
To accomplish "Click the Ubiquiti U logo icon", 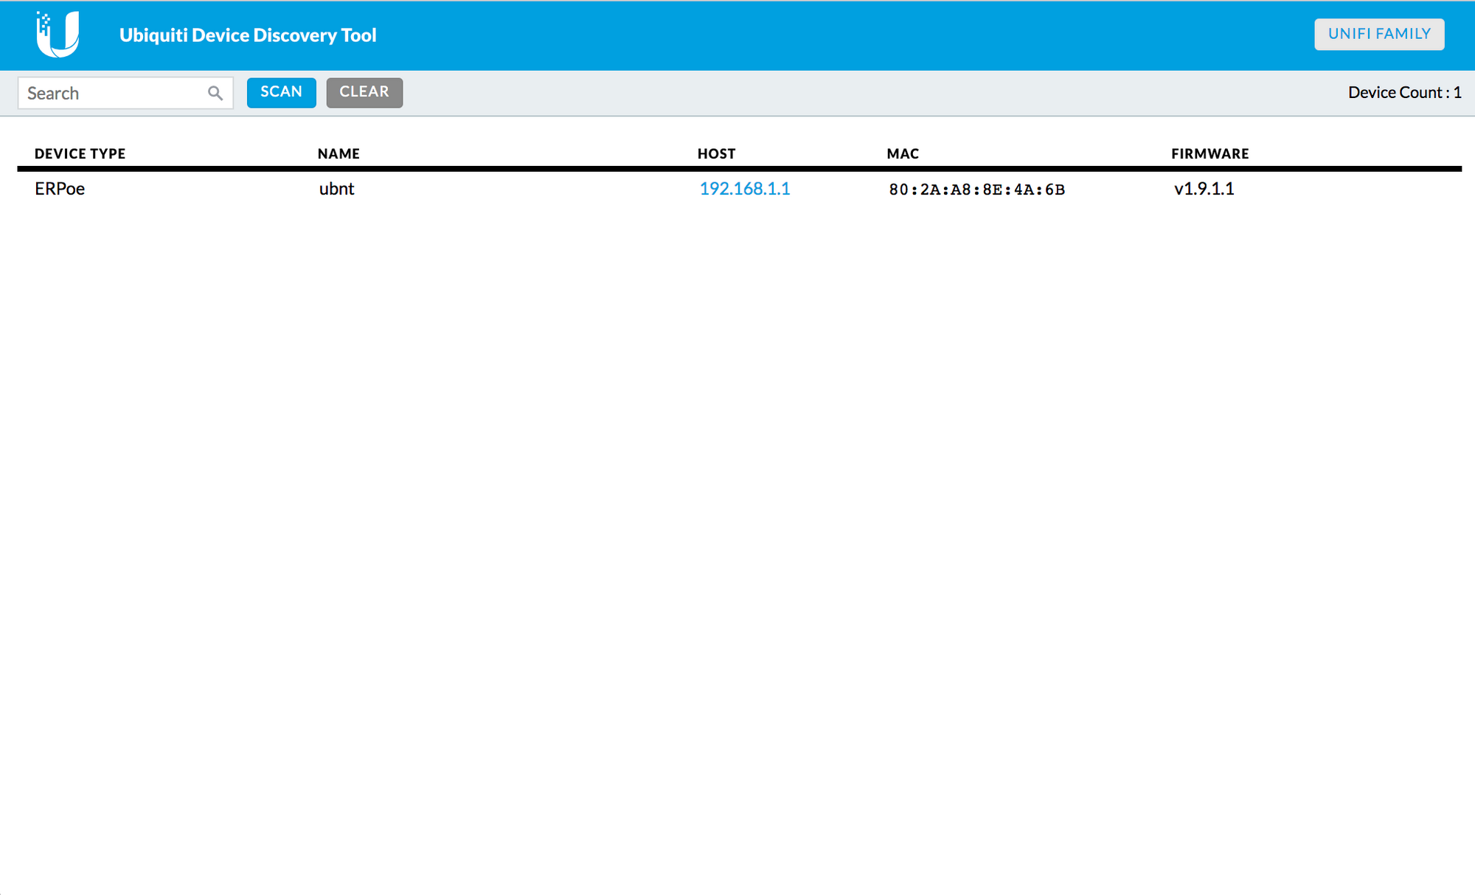I will click(x=58, y=35).
